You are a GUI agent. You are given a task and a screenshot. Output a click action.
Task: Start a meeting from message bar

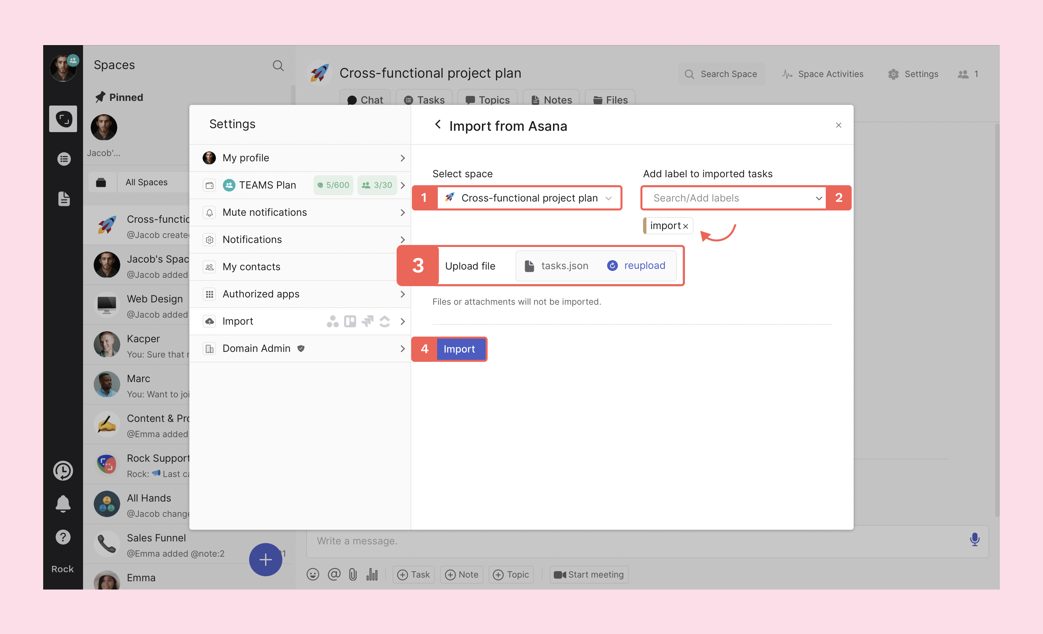coord(589,574)
